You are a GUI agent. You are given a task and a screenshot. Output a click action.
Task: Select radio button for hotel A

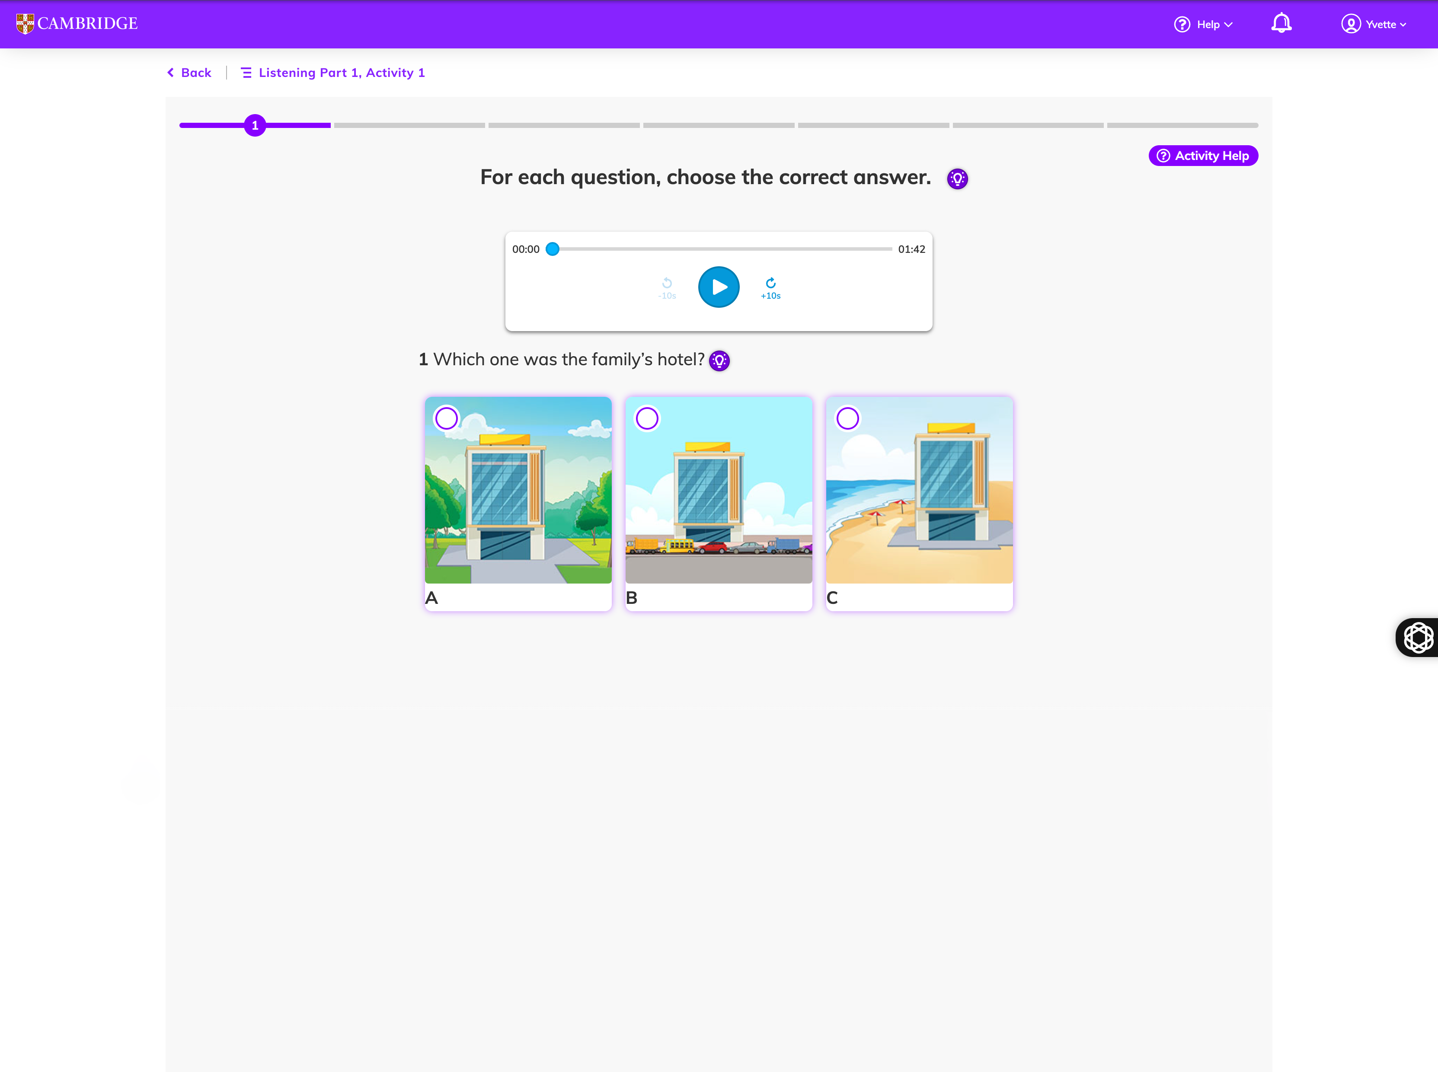[447, 418]
